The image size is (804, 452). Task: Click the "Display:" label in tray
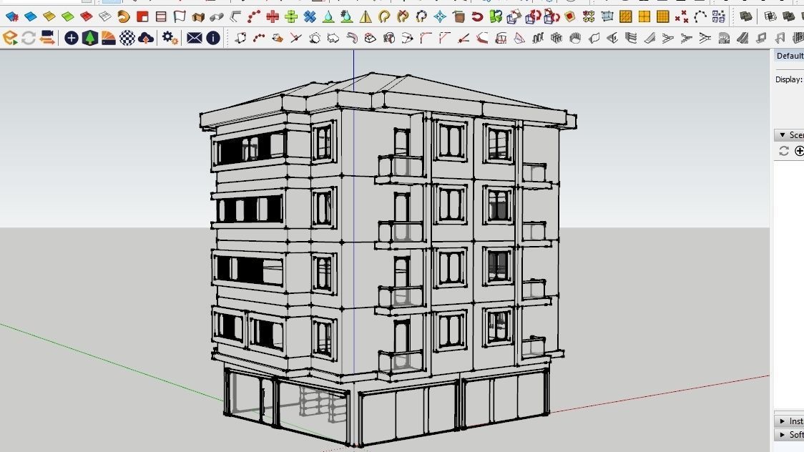(x=788, y=79)
